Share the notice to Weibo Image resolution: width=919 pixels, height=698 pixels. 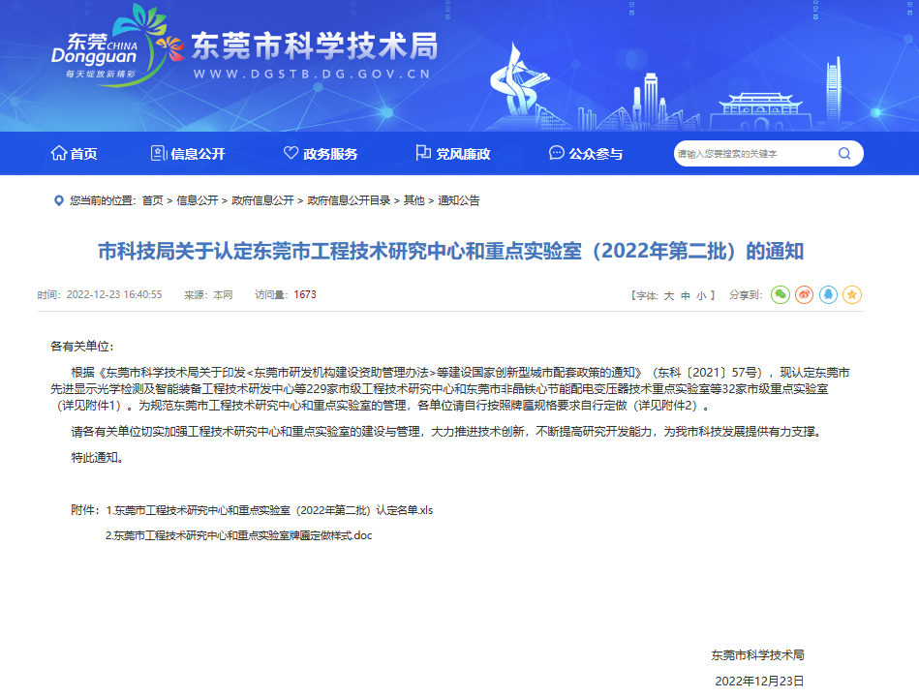(x=804, y=294)
